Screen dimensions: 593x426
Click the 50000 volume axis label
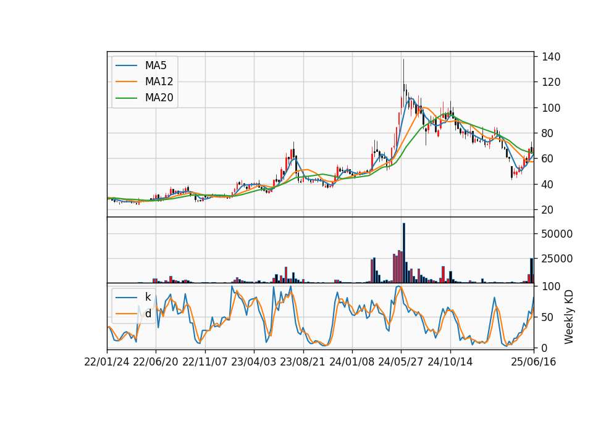click(x=557, y=234)
